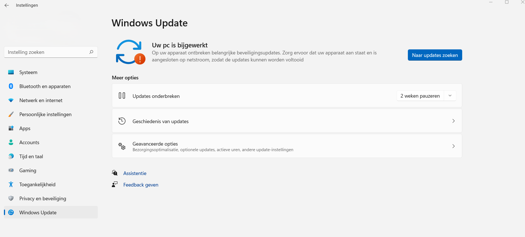Click the Systeem monitor icon in sidebar
The width and height of the screenshot is (525, 237).
click(x=11, y=72)
